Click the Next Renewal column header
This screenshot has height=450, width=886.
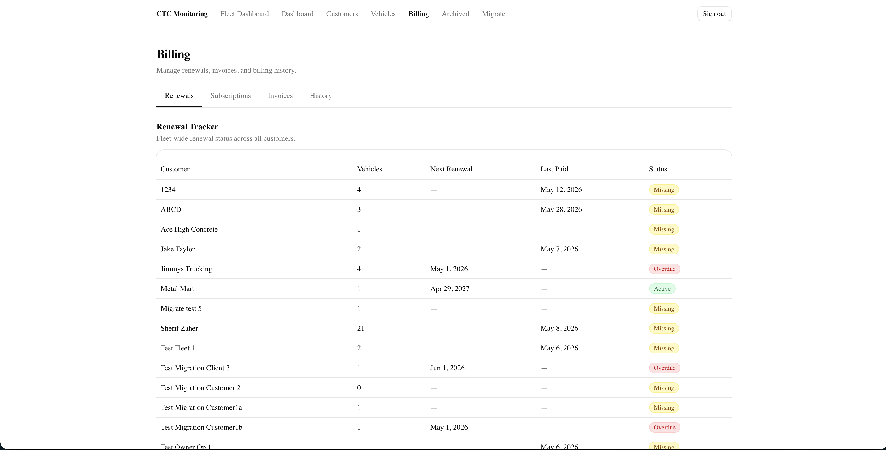pyautogui.click(x=451, y=169)
